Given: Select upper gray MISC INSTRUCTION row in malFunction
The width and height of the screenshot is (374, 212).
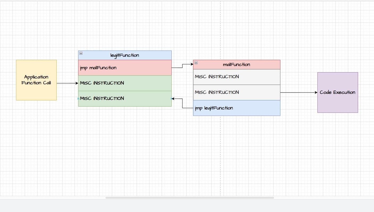Looking at the screenshot, I should (237, 77).
